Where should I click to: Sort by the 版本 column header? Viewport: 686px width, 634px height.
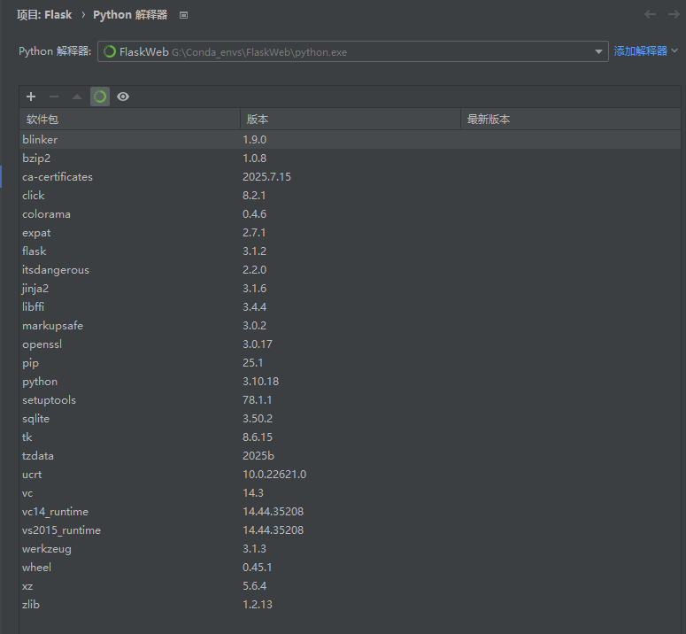point(351,119)
